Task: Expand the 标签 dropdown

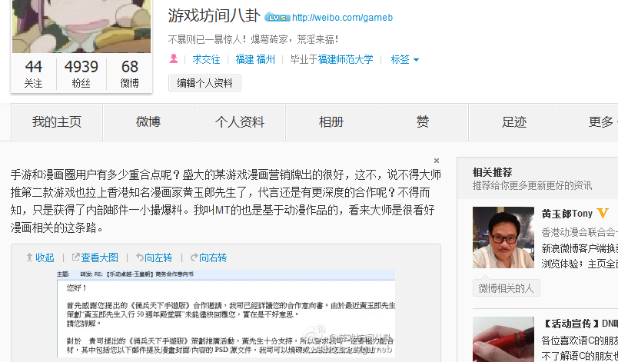Action: pos(405,59)
